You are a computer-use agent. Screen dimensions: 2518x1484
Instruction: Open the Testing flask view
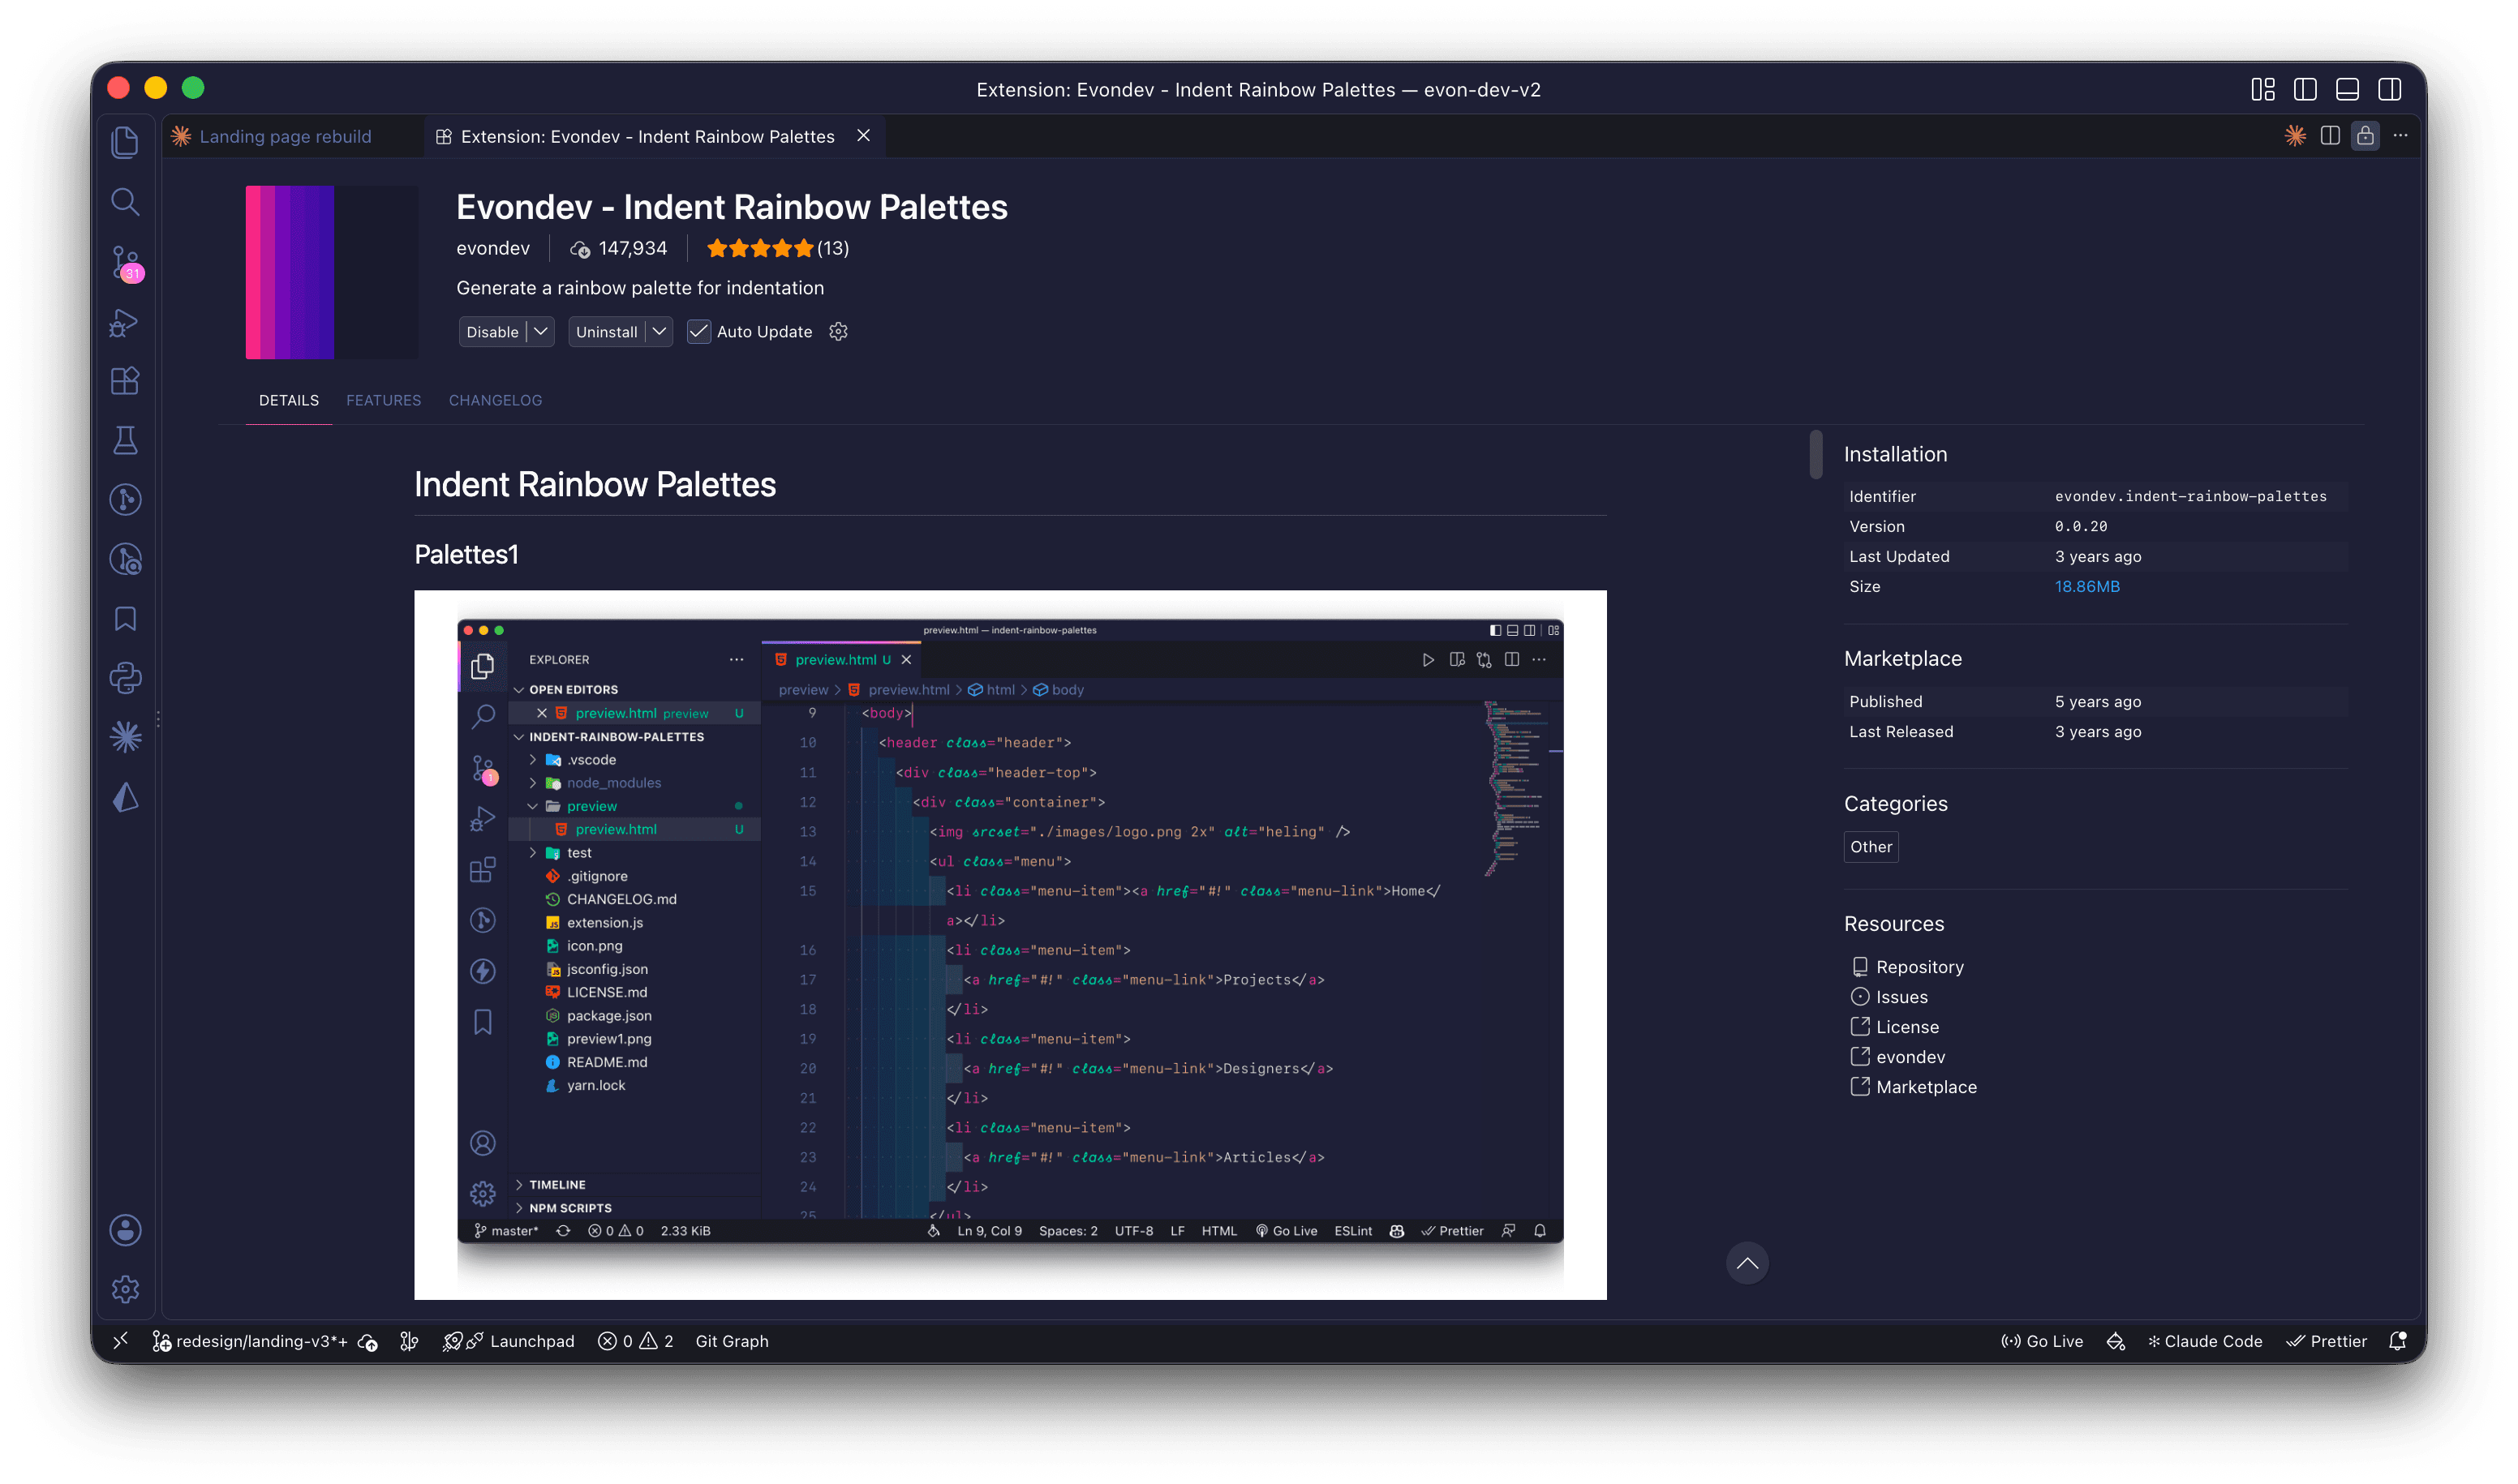pyautogui.click(x=125, y=440)
